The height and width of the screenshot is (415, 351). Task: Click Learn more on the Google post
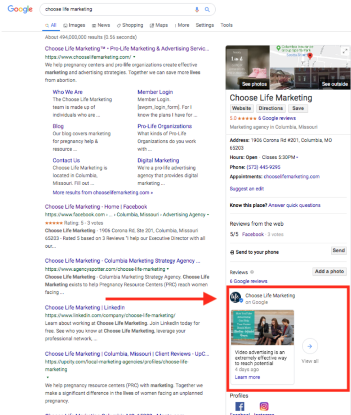(x=247, y=377)
